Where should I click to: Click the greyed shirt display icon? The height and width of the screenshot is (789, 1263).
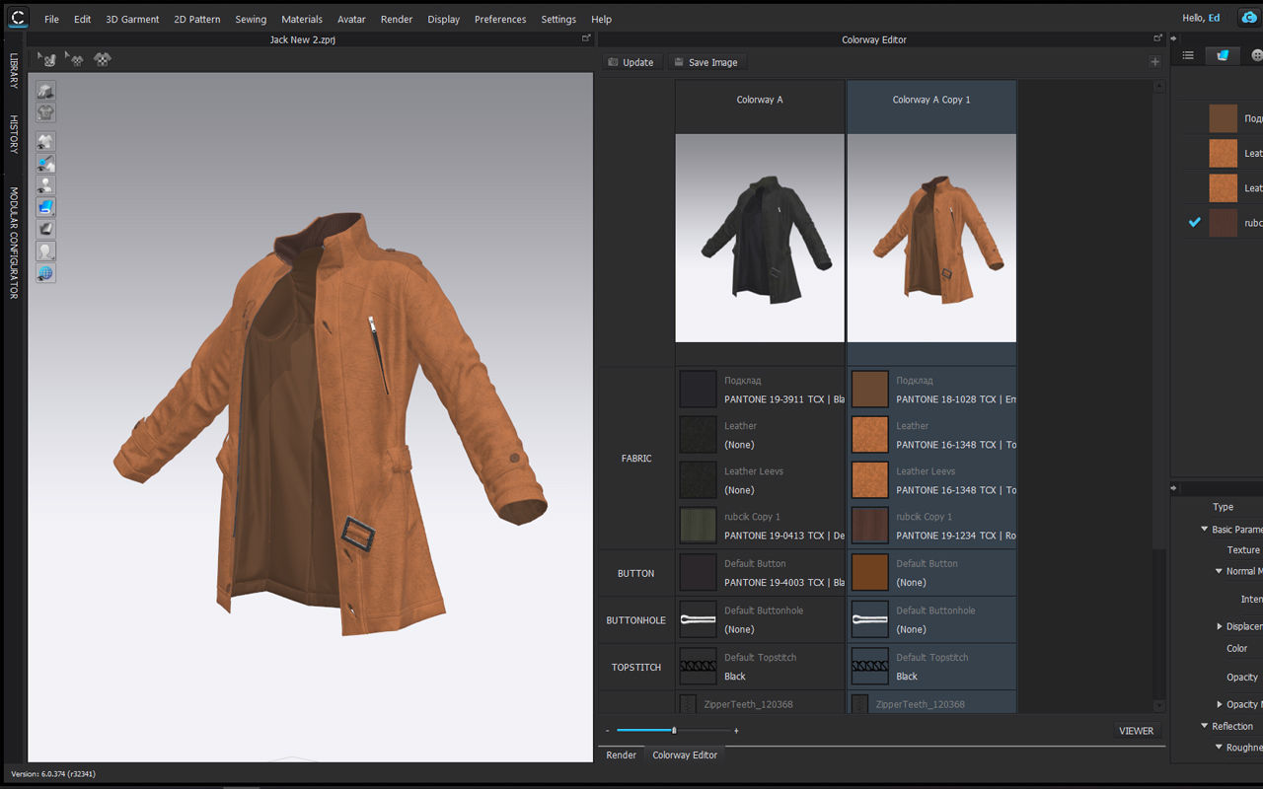point(45,112)
